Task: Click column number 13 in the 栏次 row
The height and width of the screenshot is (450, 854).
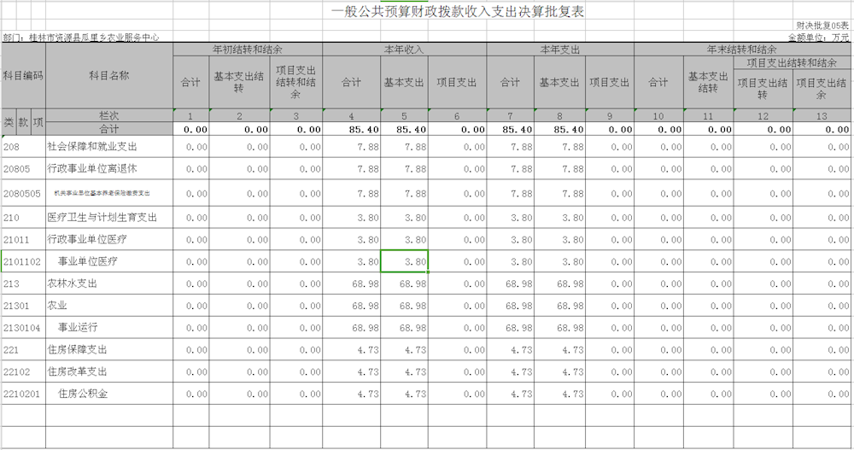Action: click(822, 116)
